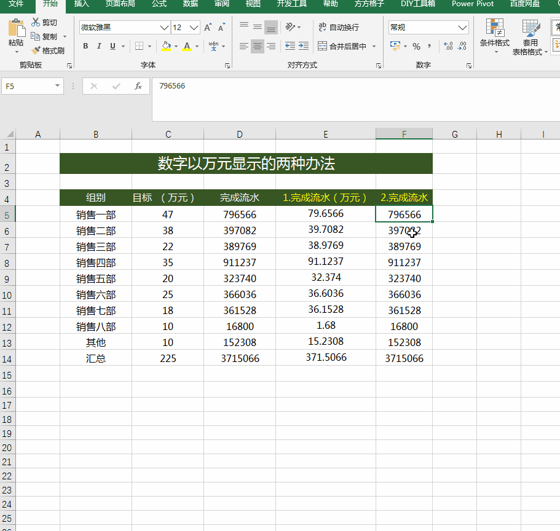
Task: Increase font size with the larger A
Action: point(208,28)
